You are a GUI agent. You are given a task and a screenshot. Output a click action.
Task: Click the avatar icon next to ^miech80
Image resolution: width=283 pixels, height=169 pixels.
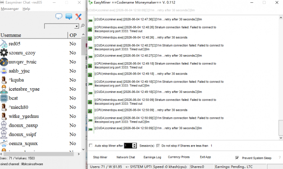click(4, 107)
